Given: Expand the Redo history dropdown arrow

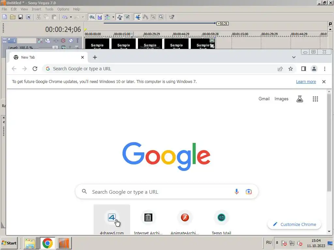Looking at the screenshot, I should [x=83, y=17].
